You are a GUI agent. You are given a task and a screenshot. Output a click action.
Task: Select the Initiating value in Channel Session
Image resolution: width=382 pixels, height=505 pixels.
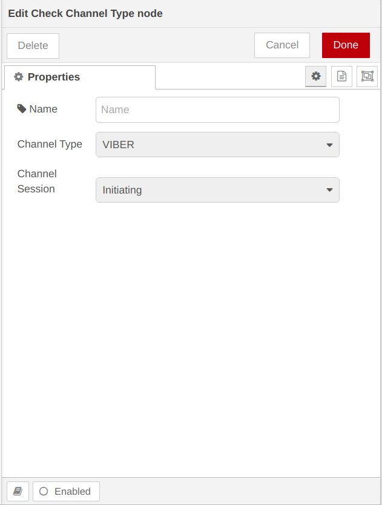(122, 190)
